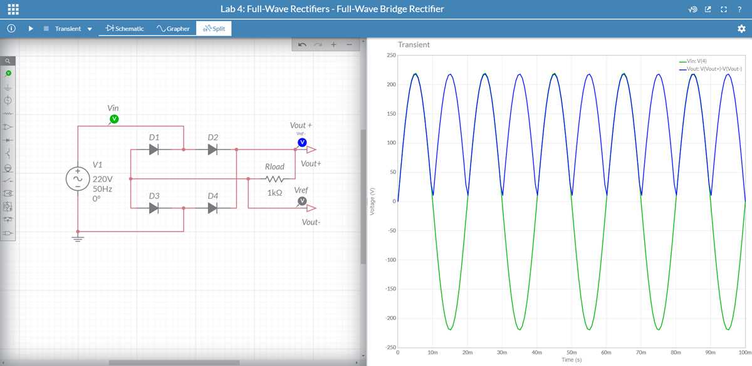The width and height of the screenshot is (752, 366).
Task: Zoom in schematic with plus button
Action: [333, 44]
